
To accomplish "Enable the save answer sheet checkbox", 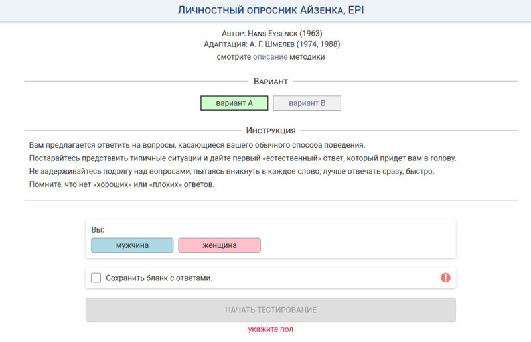I will point(96,278).
